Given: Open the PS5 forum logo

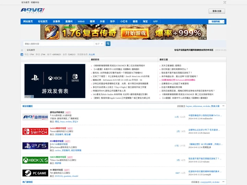Looking at the screenshot, I should tap(35, 146).
